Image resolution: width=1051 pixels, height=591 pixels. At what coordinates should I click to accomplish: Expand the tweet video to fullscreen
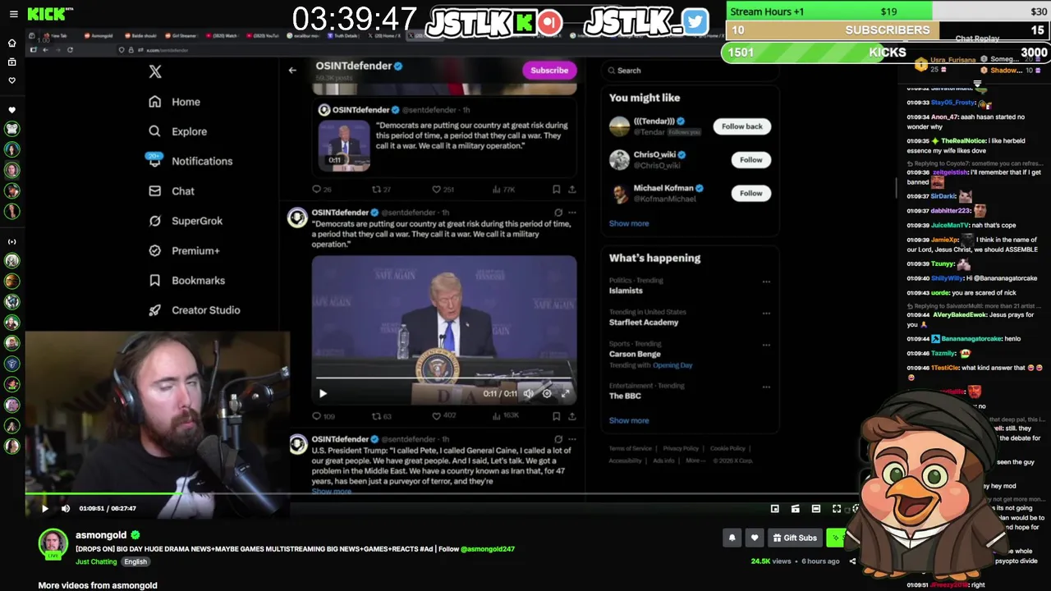(x=565, y=393)
